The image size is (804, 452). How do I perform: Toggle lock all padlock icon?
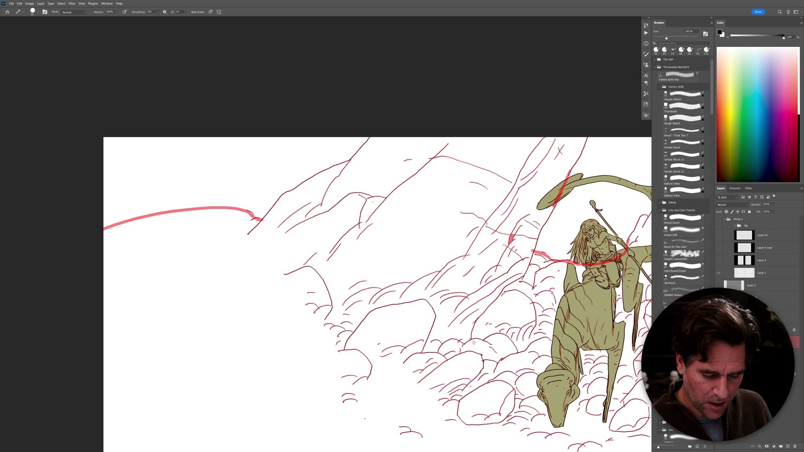(x=749, y=212)
